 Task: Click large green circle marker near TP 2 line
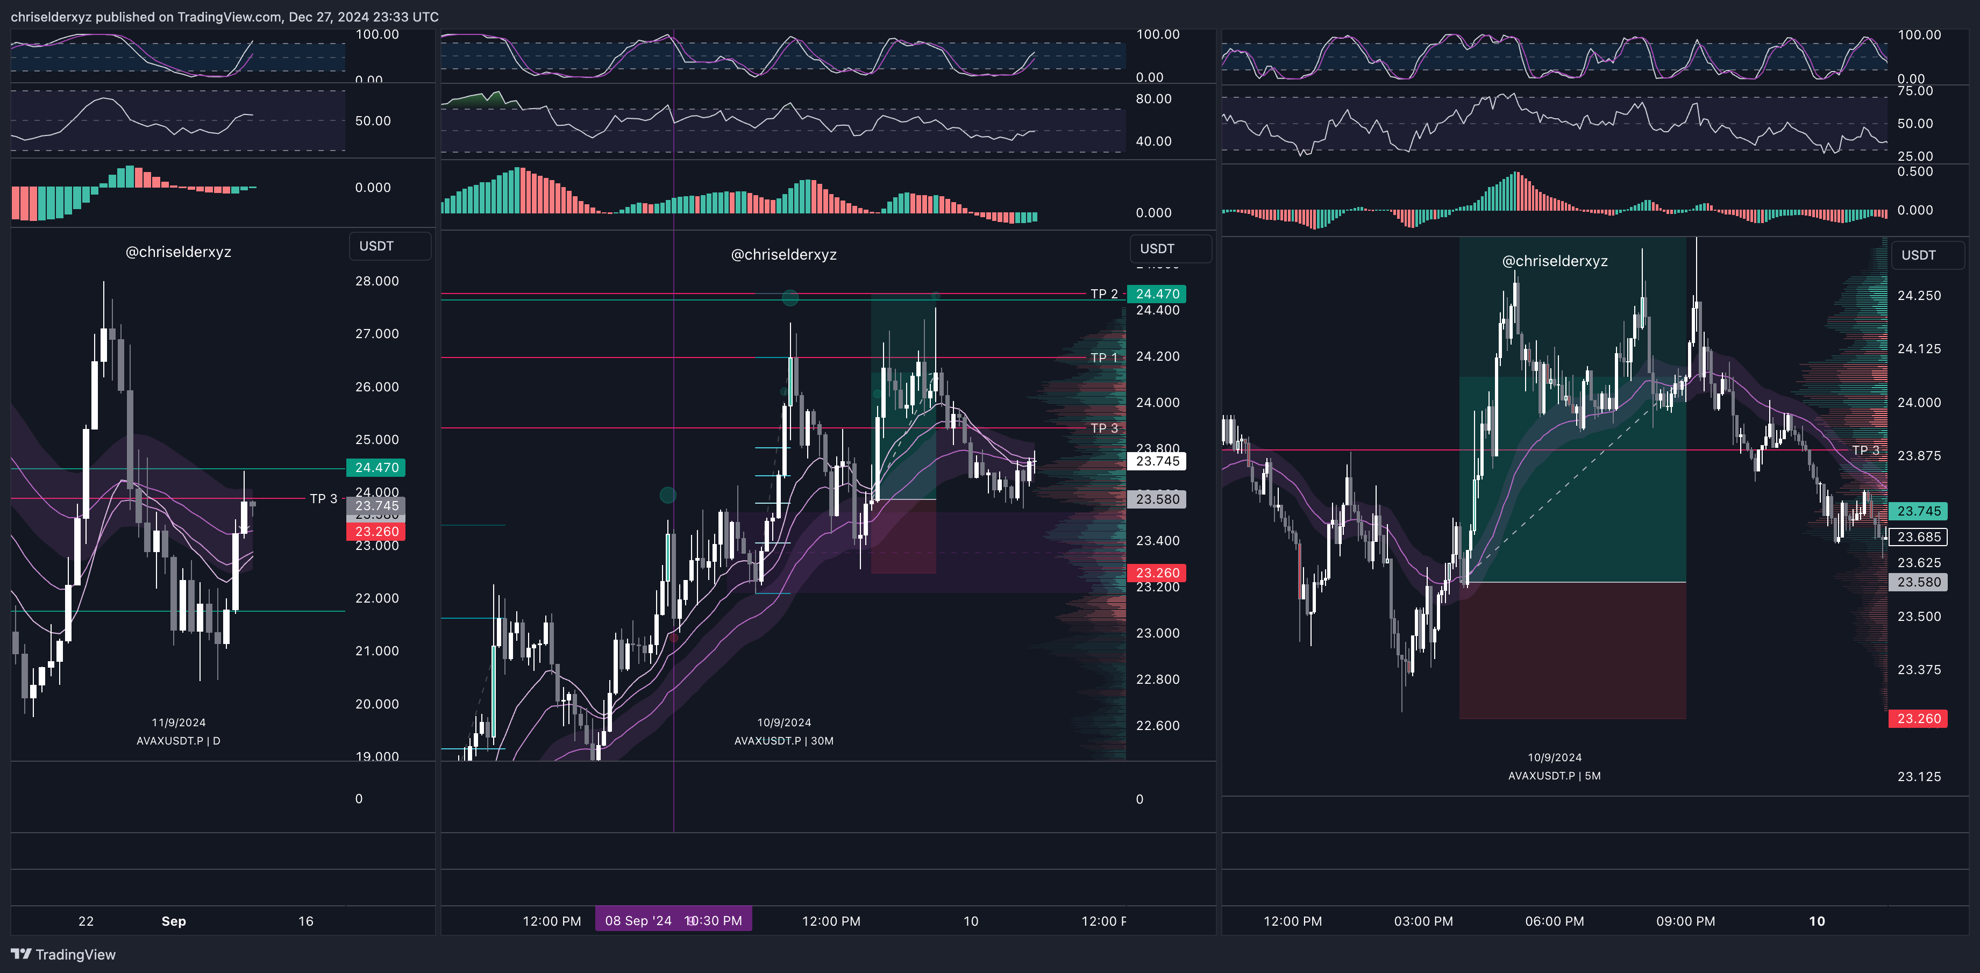789,297
